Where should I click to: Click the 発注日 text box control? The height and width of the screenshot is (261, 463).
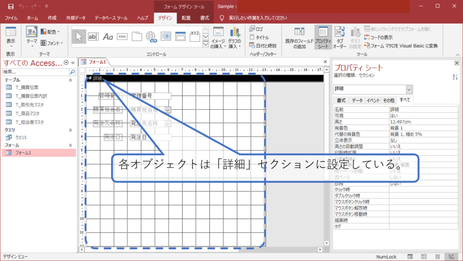click(150, 137)
